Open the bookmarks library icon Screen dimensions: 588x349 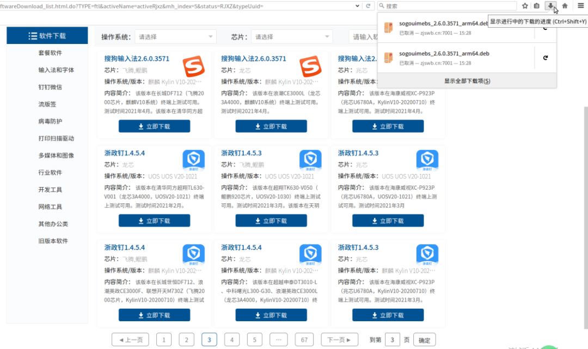537,5
